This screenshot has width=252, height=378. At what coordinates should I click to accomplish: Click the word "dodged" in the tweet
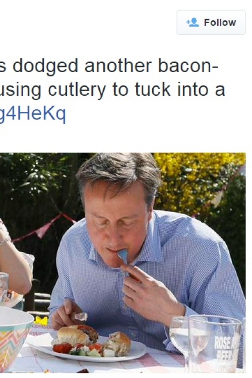45,66
